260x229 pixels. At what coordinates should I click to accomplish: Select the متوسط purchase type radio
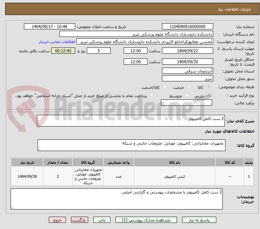pos(187,95)
